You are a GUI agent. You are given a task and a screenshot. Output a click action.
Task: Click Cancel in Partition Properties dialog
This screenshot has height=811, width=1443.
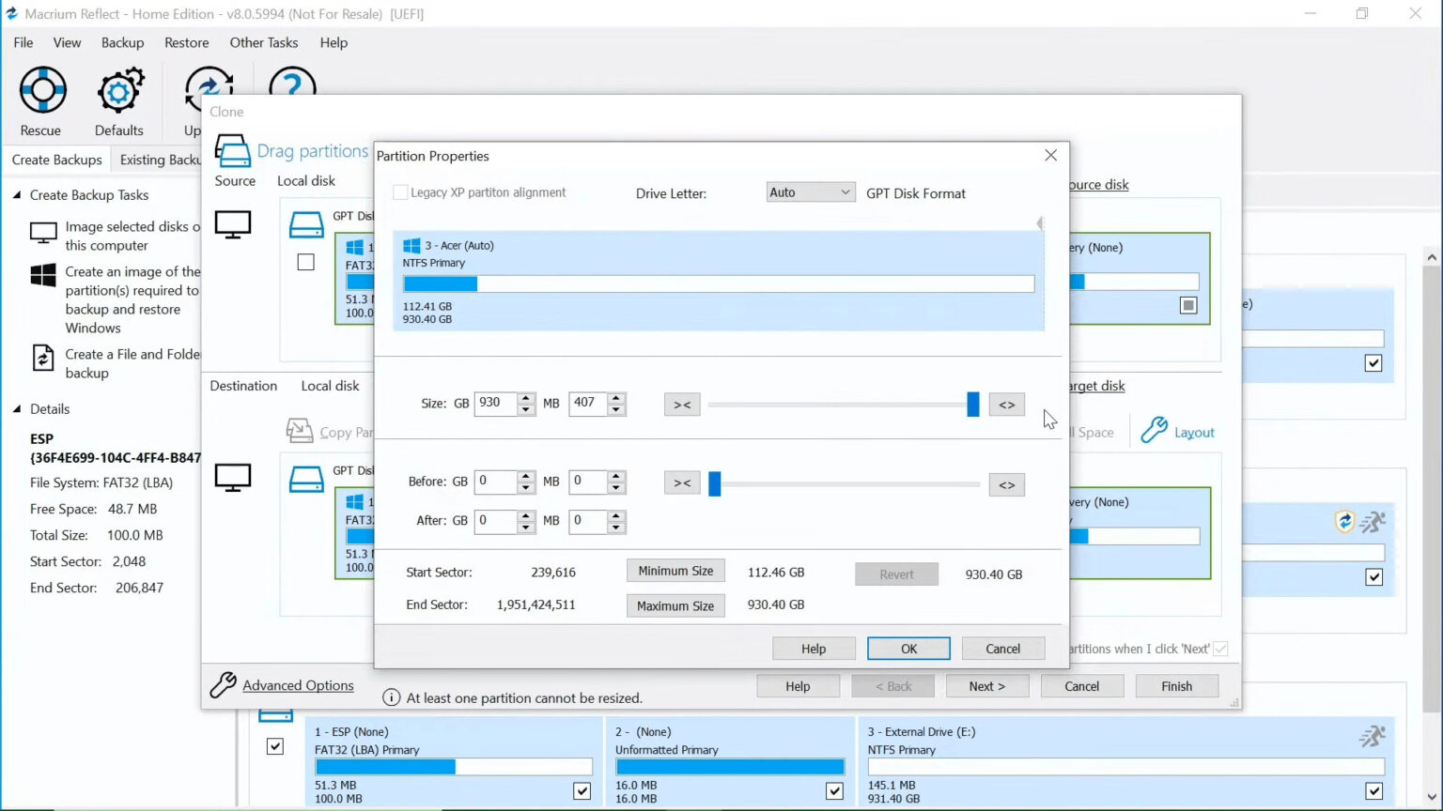coord(1002,649)
